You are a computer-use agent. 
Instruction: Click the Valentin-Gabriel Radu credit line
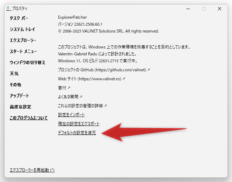97,54
